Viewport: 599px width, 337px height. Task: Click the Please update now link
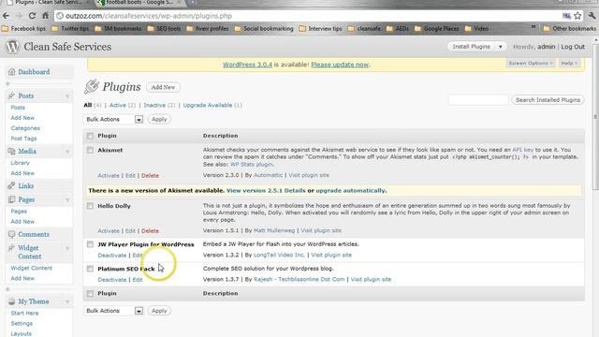[340, 65]
